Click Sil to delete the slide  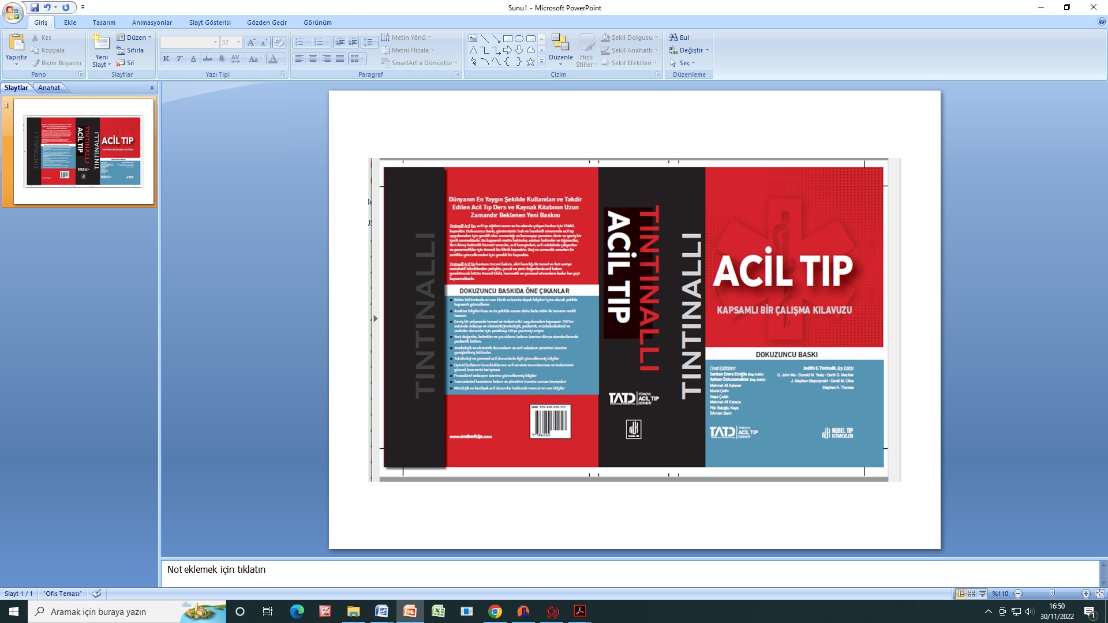click(x=125, y=63)
